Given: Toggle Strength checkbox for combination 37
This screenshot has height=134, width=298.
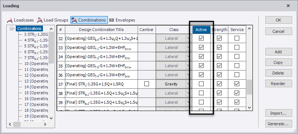Looking at the screenshot, I should click(x=219, y=84).
